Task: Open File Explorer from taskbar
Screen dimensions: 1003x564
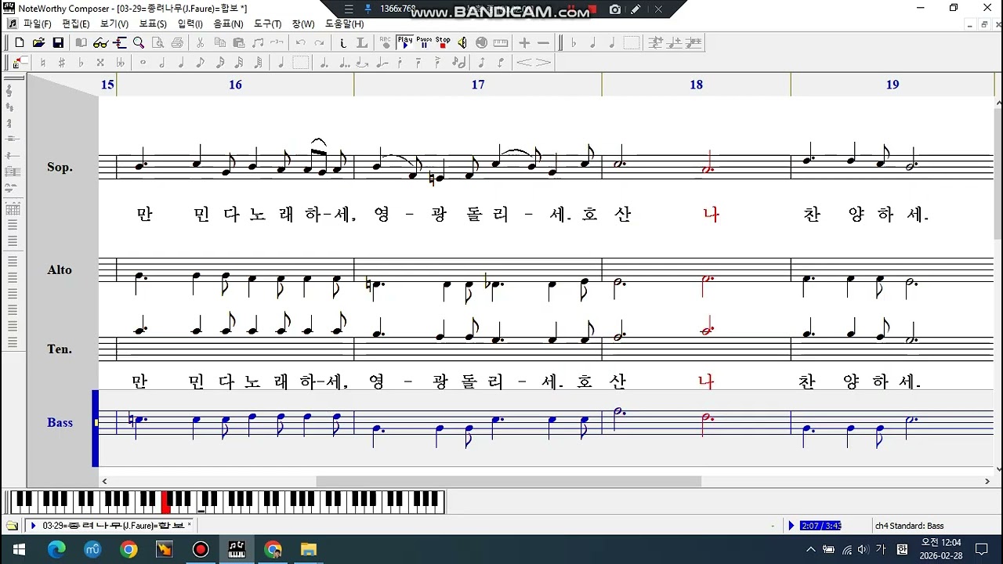Action: click(x=309, y=549)
